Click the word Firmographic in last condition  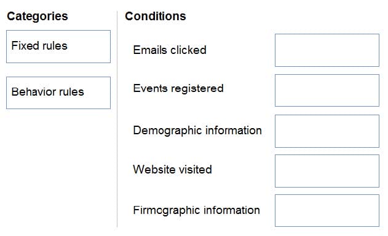click(x=167, y=211)
